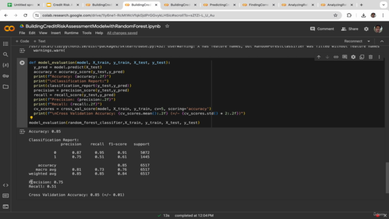Move cell down arrow in cell toolbar
This screenshot has height=219, width=389.
point(328,57)
